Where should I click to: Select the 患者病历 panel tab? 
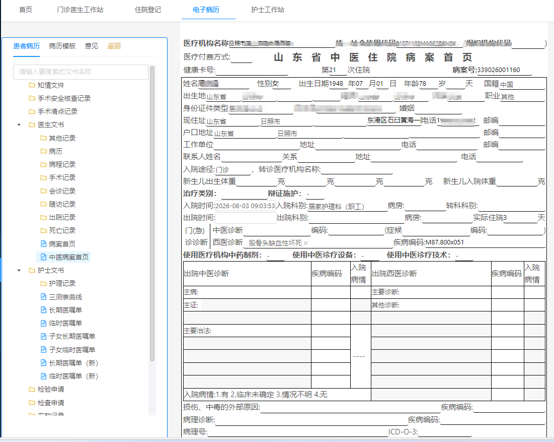pos(27,46)
